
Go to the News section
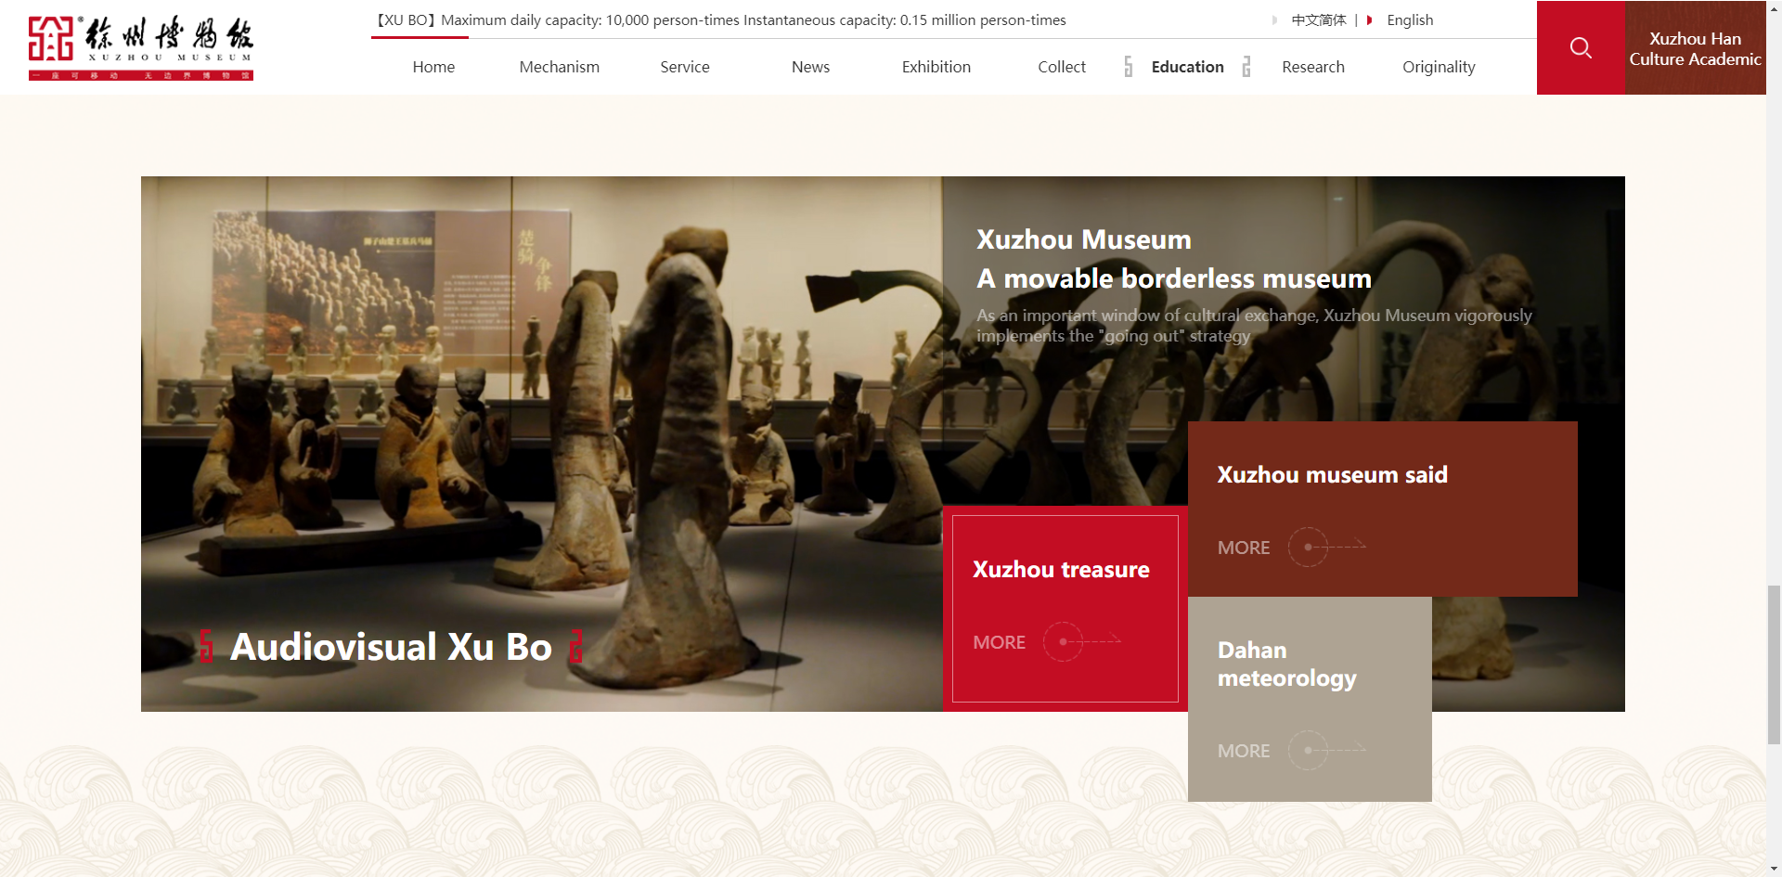tap(810, 67)
